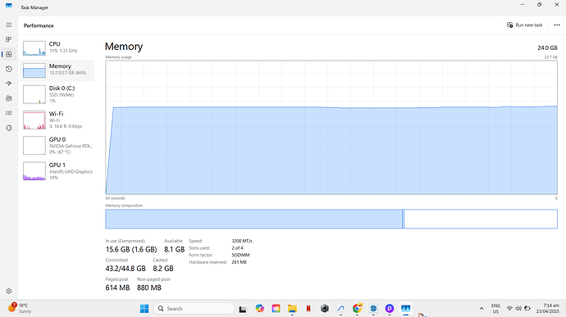
Task: Click the Run new task button
Action: click(524, 25)
